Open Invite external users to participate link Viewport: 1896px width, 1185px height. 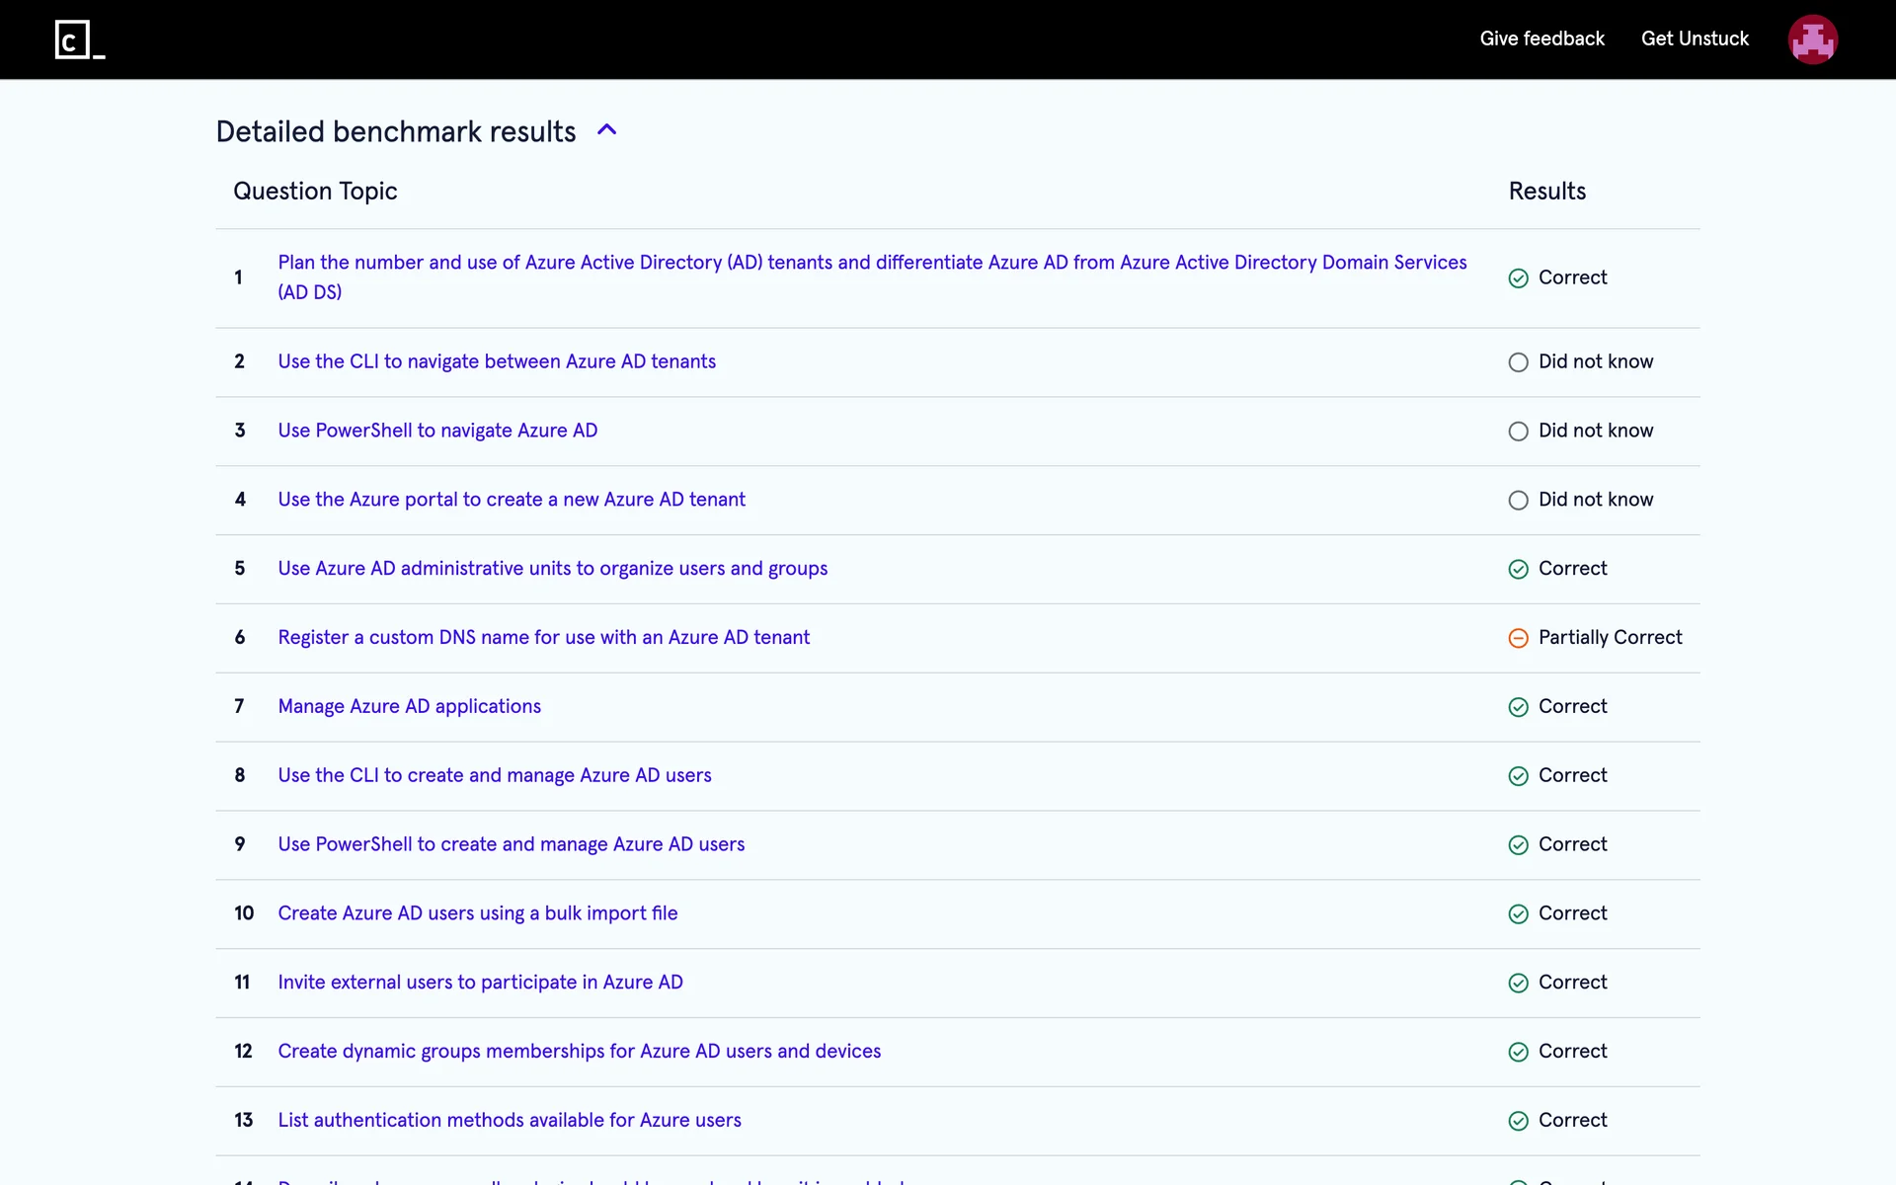pyautogui.click(x=480, y=982)
